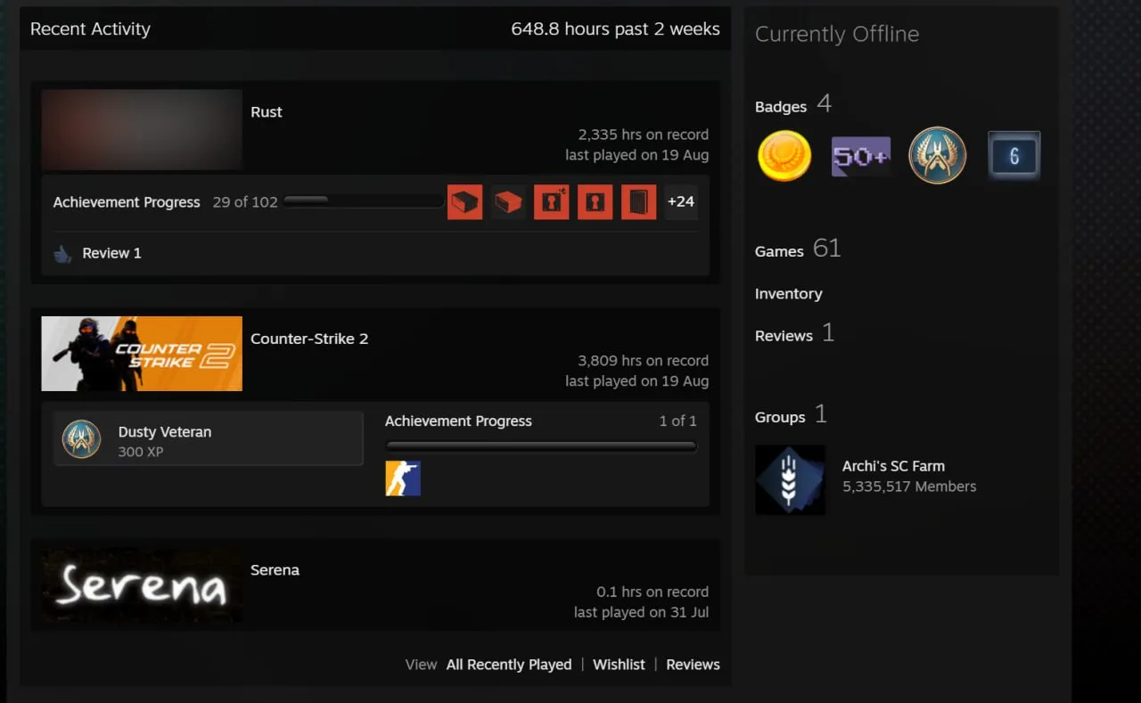Screen dimensions: 1141x703
Task: Click fifth Rust achievement door icon
Action: click(x=639, y=202)
